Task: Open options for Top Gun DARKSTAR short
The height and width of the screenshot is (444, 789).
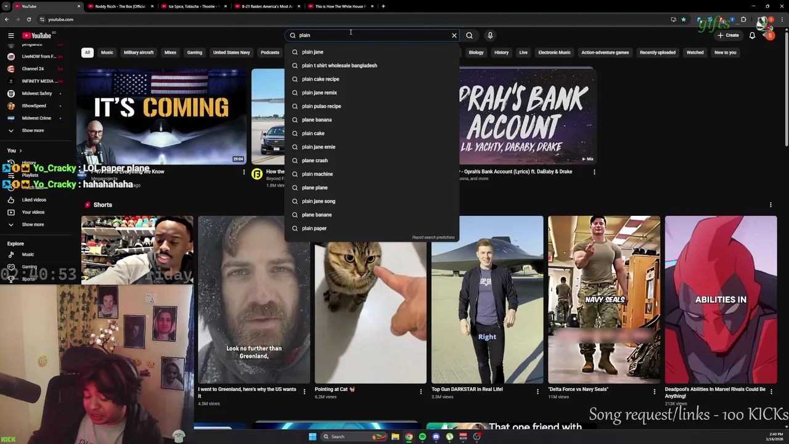Action: pyautogui.click(x=538, y=392)
